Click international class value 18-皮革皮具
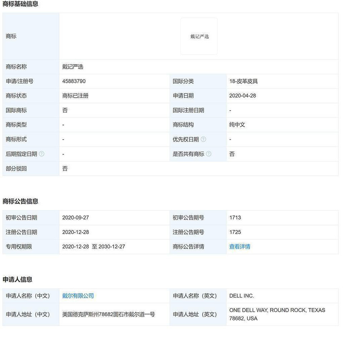 tap(243, 81)
